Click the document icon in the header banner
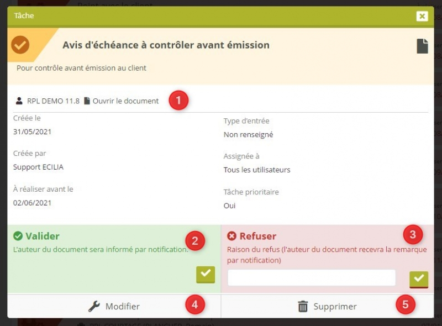 pos(422,46)
